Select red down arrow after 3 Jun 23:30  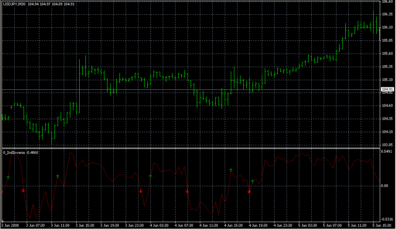pyautogui.click(x=141, y=191)
